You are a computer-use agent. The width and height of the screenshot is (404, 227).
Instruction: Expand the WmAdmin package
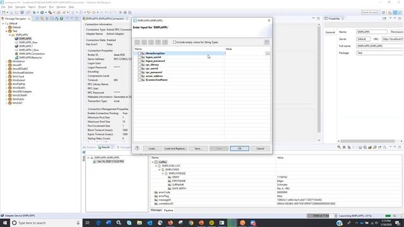pos(6,62)
